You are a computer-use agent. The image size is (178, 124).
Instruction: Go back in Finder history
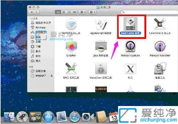(x=32, y=12)
